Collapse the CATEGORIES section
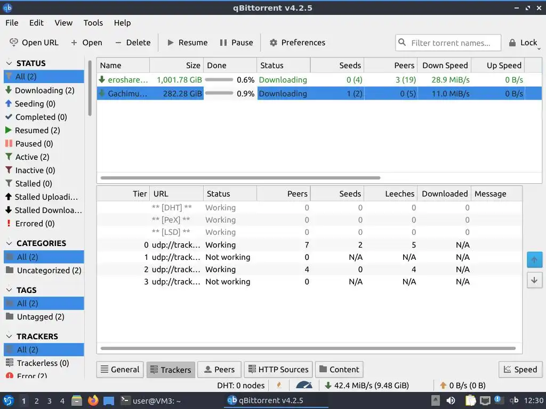The height and width of the screenshot is (409, 546). tap(10, 243)
